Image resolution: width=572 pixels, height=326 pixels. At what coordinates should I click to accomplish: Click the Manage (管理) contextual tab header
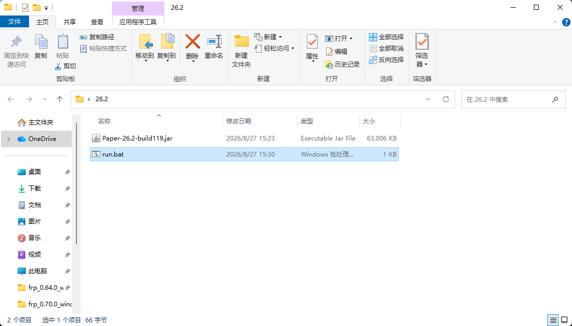point(138,8)
